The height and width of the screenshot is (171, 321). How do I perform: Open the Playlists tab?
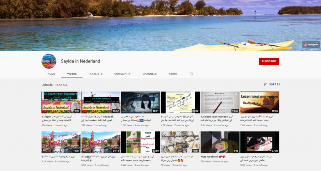click(x=95, y=74)
